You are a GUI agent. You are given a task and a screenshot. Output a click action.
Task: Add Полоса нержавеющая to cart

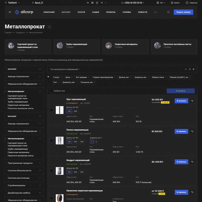click(181, 131)
